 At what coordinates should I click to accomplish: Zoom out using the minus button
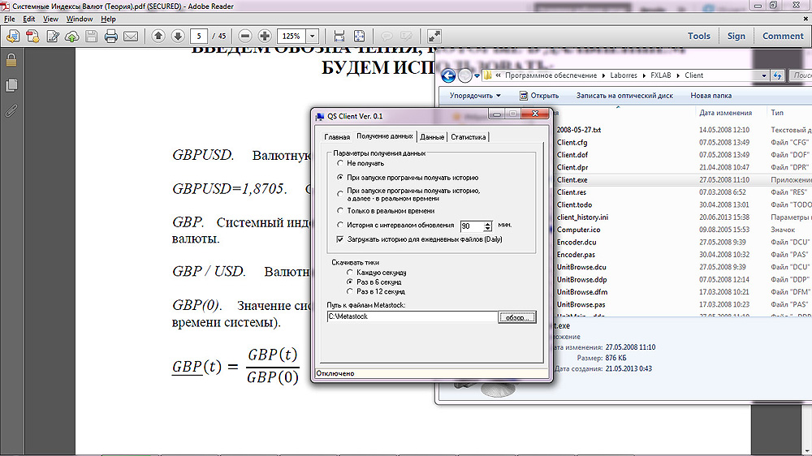[x=244, y=36]
